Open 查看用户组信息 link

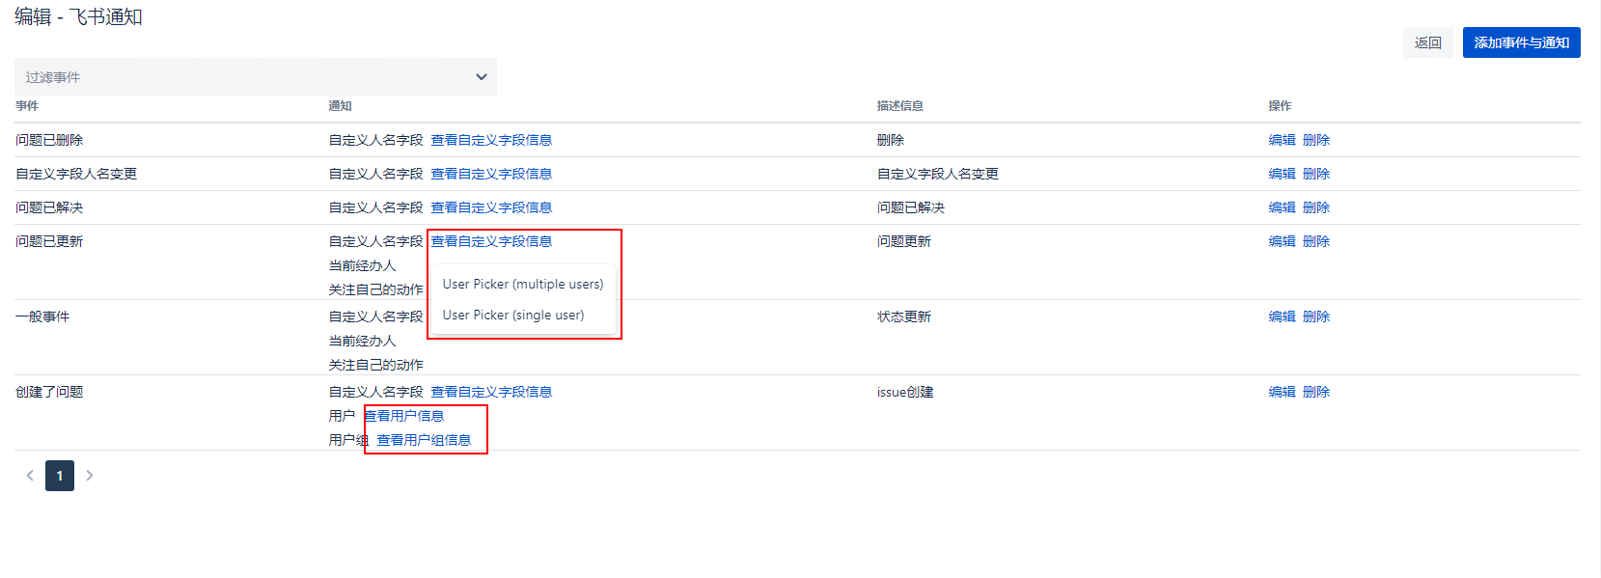pos(424,440)
